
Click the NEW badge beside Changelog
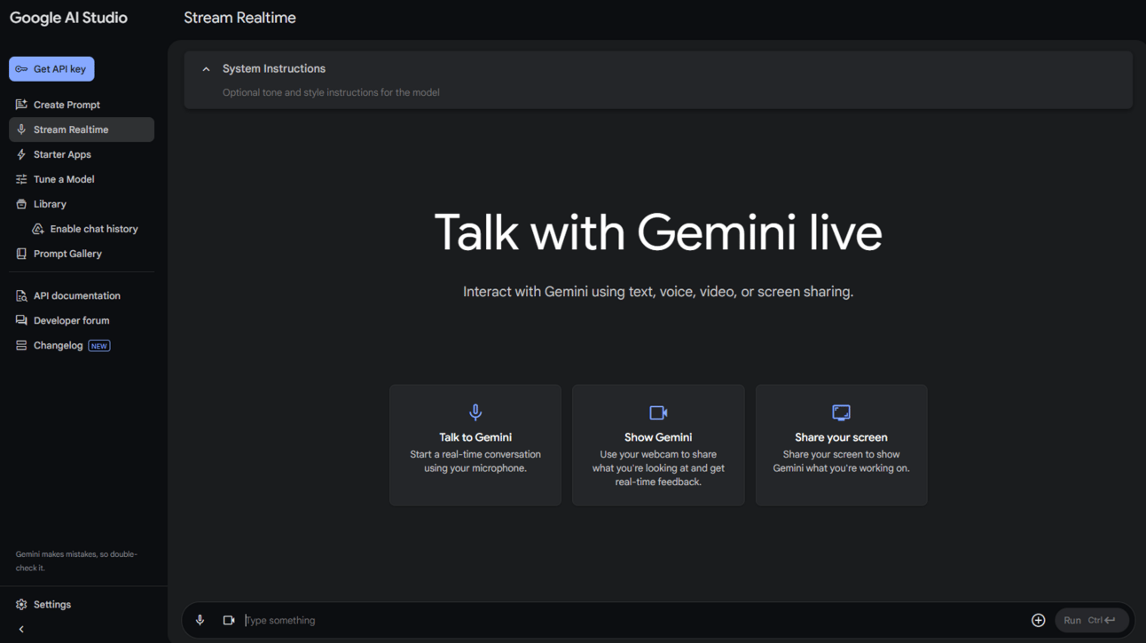[x=99, y=346]
